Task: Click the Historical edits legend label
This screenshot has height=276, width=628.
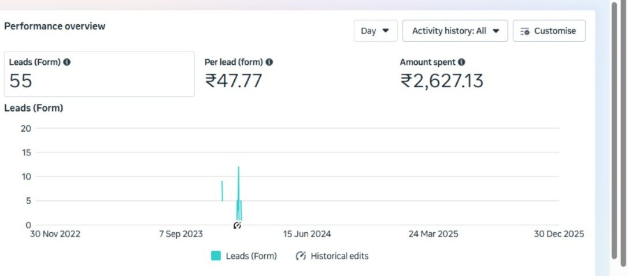Action: coord(339,256)
